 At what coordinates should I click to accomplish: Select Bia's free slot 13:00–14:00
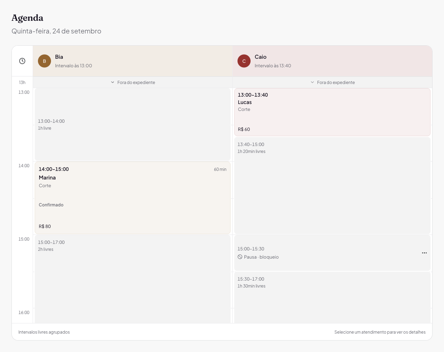tap(133, 124)
